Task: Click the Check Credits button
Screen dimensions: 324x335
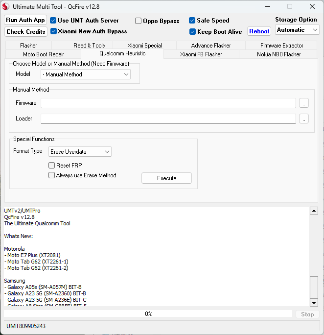Action: point(26,32)
